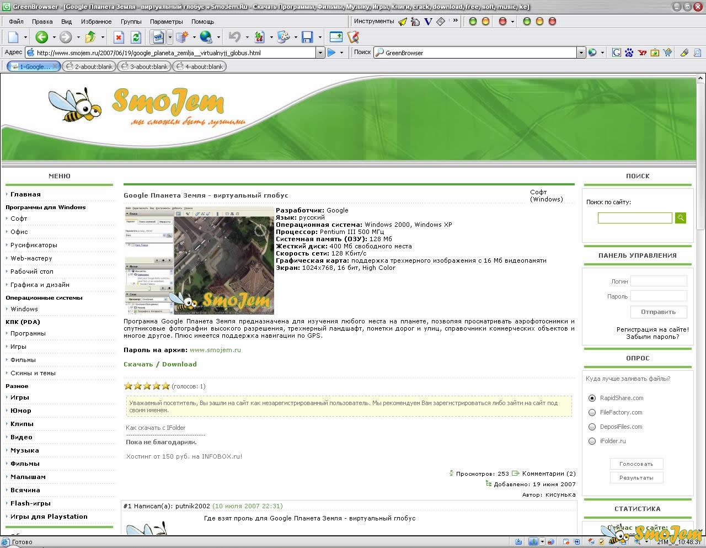Viewport: 706px width, 548px height.
Task: Click the yellow paper plane tools icon
Action: [x=403, y=22]
